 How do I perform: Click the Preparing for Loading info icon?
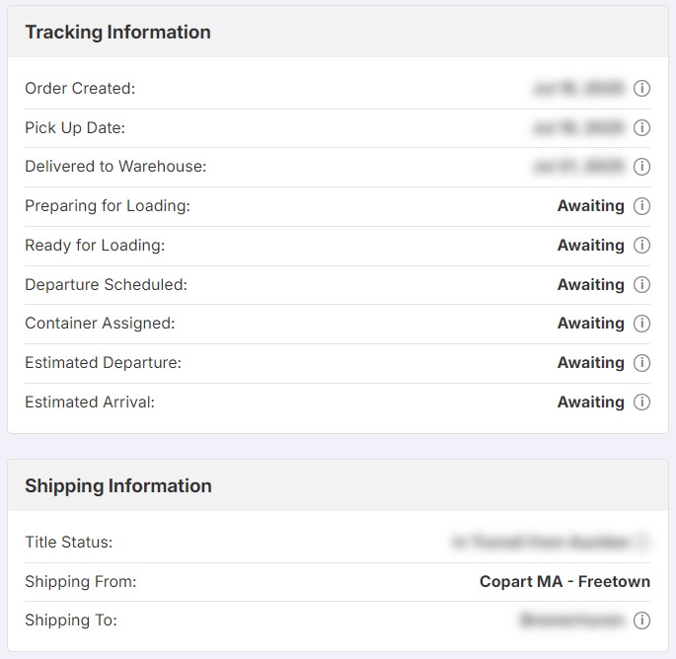641,206
